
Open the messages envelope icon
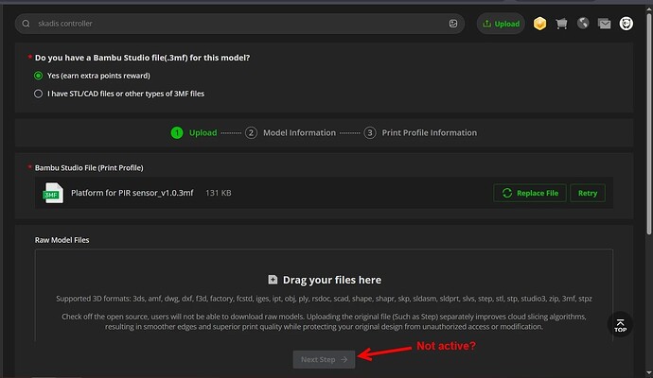point(605,24)
